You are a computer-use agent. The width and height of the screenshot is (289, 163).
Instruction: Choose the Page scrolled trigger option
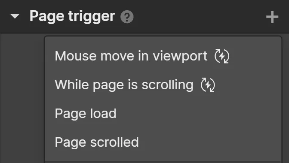163,142
